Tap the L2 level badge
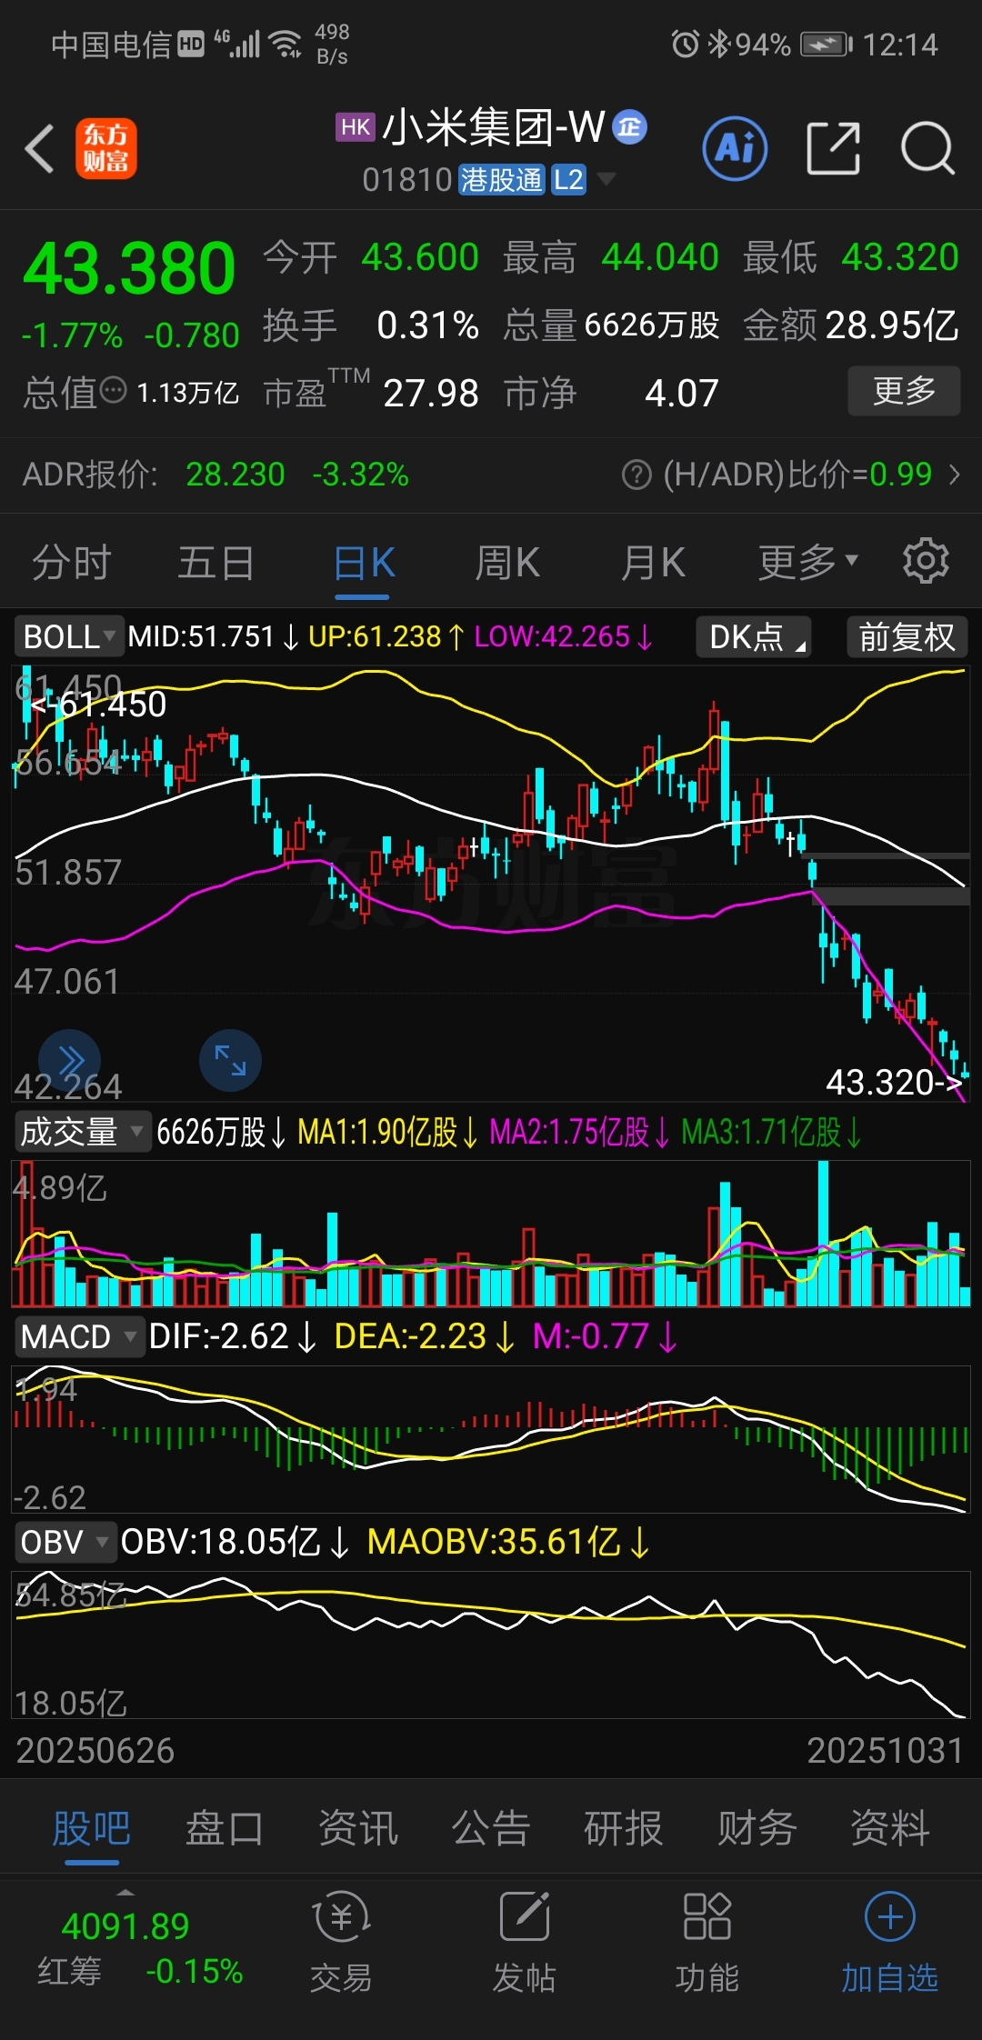 pos(568,180)
